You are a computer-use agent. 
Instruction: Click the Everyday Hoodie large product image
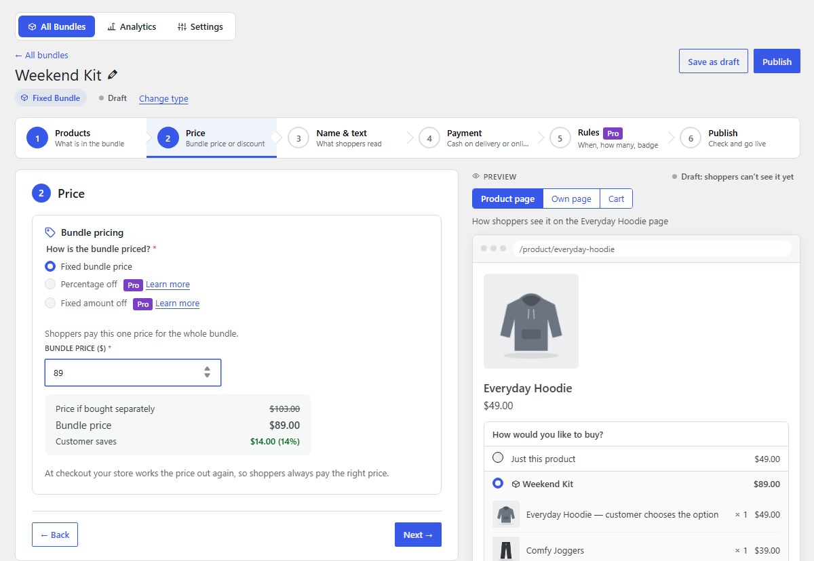coord(531,321)
